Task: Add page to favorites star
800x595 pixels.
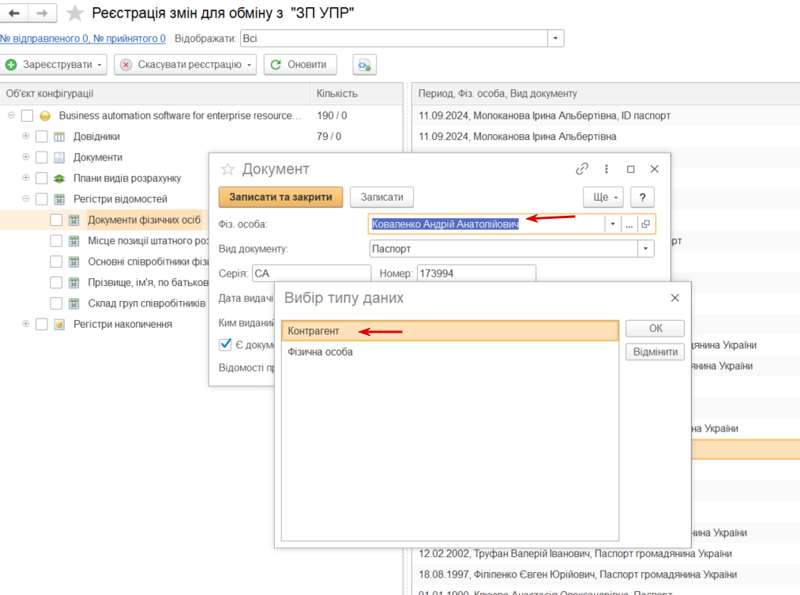Action: click(74, 13)
